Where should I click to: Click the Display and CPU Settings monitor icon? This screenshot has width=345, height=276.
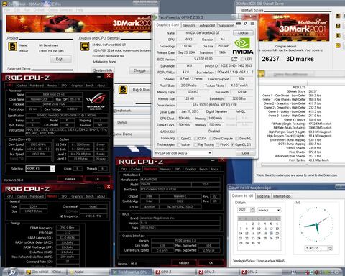85,46
